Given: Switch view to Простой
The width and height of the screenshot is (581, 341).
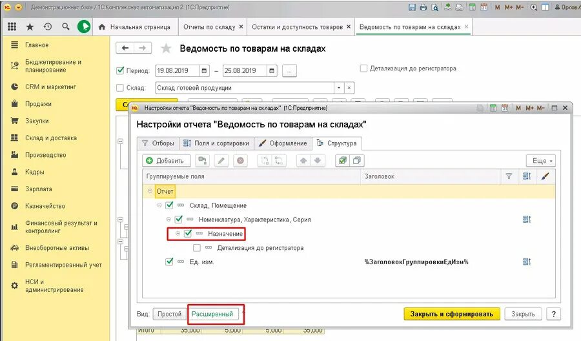Looking at the screenshot, I should pyautogui.click(x=169, y=314).
